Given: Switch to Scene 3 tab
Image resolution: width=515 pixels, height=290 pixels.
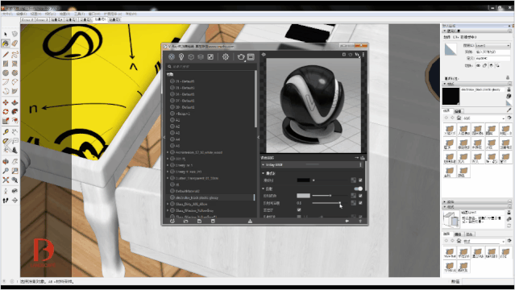Looking at the screenshot, I should (x=42, y=19).
